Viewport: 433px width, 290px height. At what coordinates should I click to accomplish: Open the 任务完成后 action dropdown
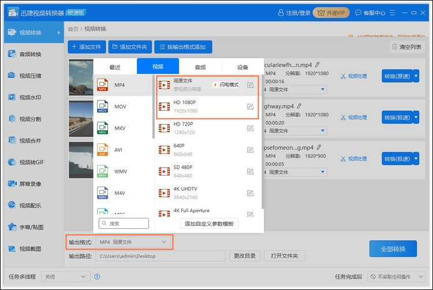[395, 277]
